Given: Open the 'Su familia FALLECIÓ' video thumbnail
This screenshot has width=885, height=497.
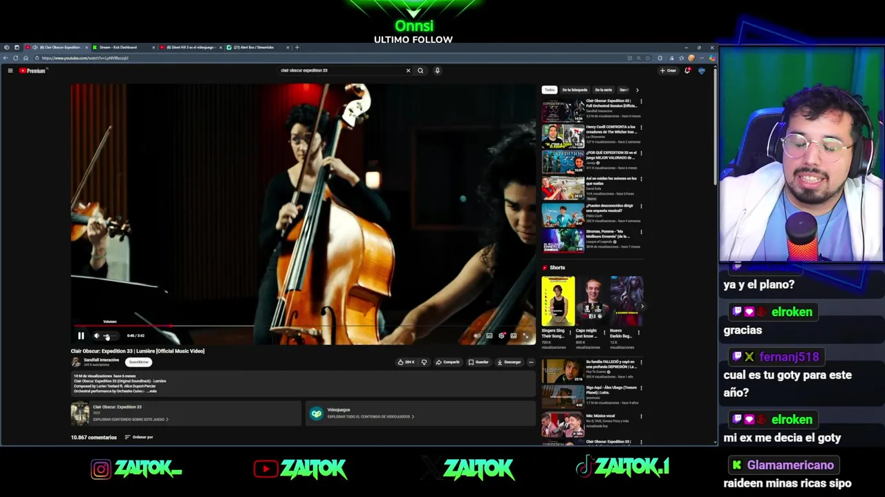Looking at the screenshot, I should [x=563, y=370].
